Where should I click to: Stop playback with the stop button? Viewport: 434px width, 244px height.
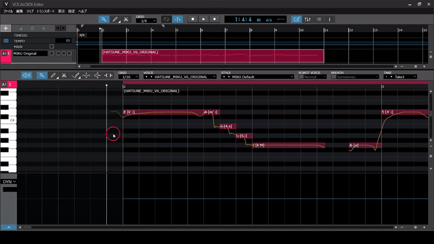[193, 20]
